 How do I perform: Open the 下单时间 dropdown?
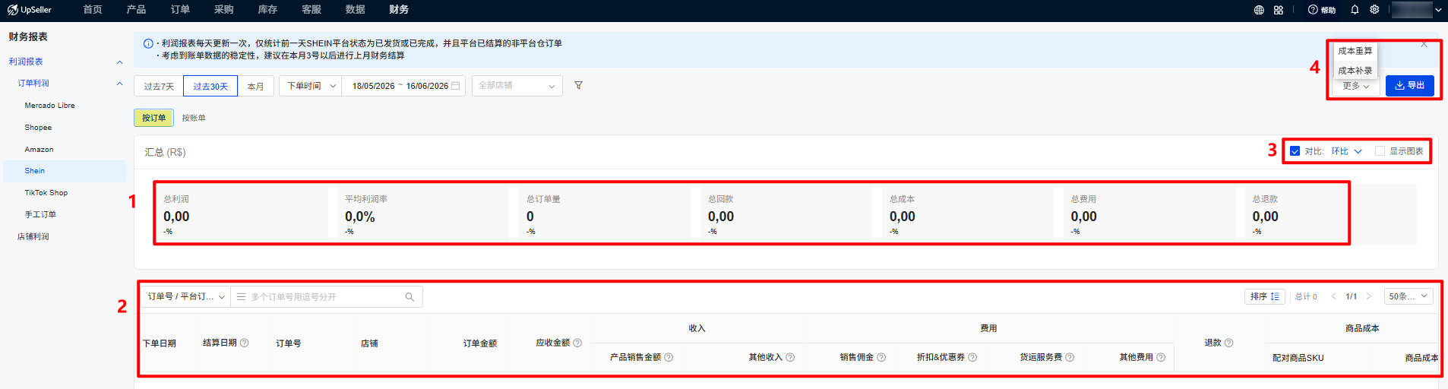click(x=311, y=86)
